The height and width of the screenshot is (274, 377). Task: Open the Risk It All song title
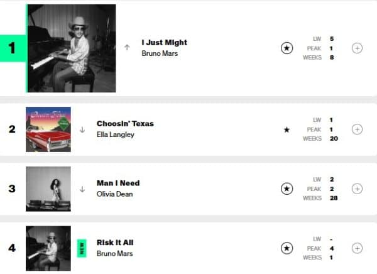pyautogui.click(x=115, y=243)
